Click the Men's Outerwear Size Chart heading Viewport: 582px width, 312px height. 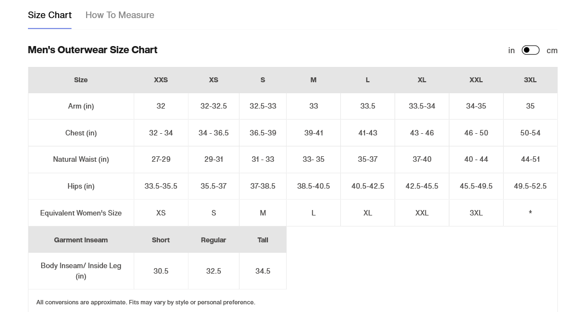[x=93, y=50]
